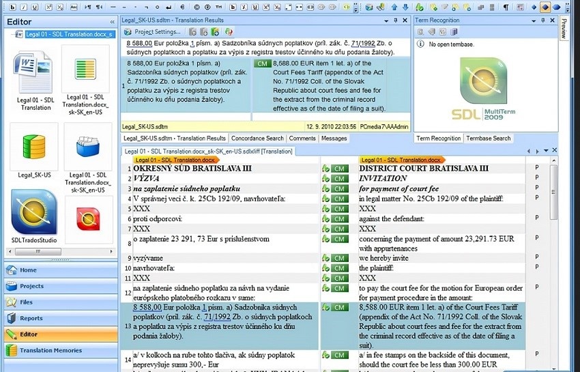Show formatting marks with the pilcrow icon

click(x=506, y=7)
